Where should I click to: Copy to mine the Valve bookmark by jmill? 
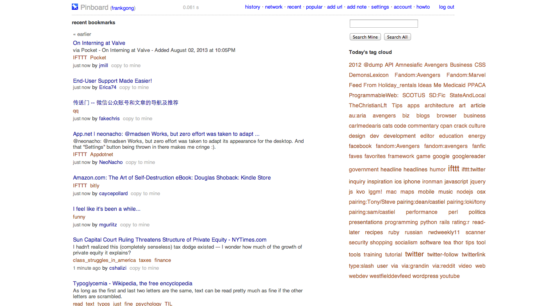pyautogui.click(x=126, y=66)
